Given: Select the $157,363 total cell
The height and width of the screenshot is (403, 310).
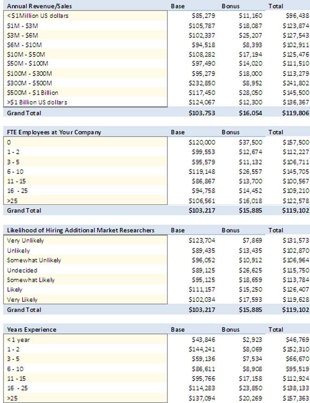Looking at the screenshot, I should click(x=296, y=398).
